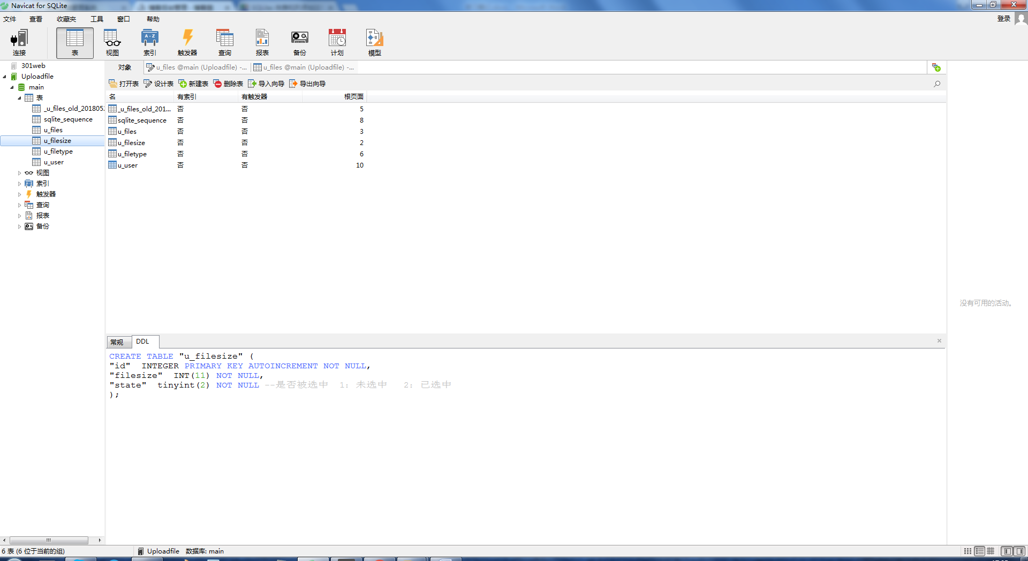
Task: Open the Trigger (触发器) toolbar icon
Action: [x=187, y=43]
